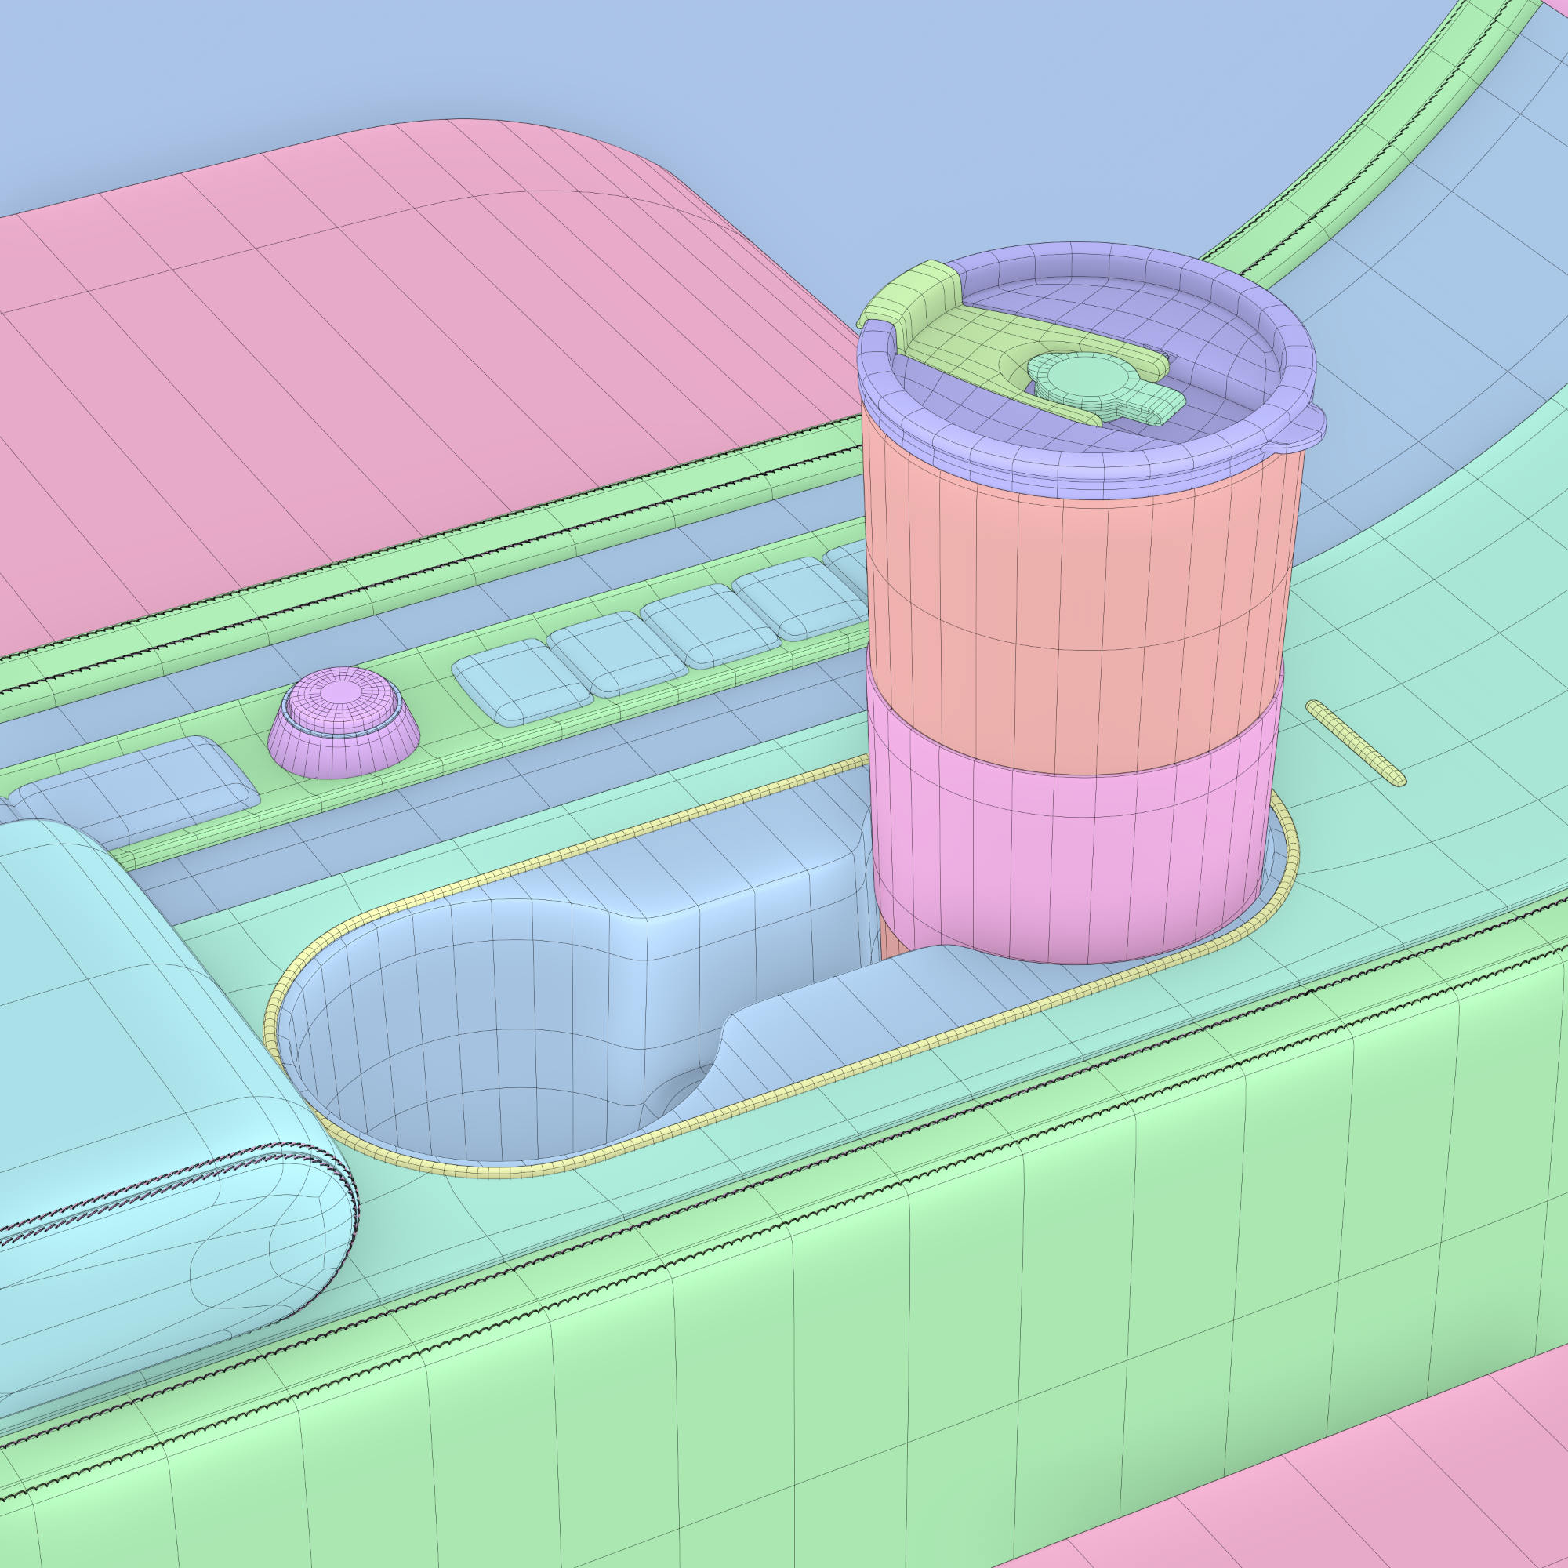1568x1568 pixels.
Task: Select the green side panel of console
Action: [x=811, y=1339]
